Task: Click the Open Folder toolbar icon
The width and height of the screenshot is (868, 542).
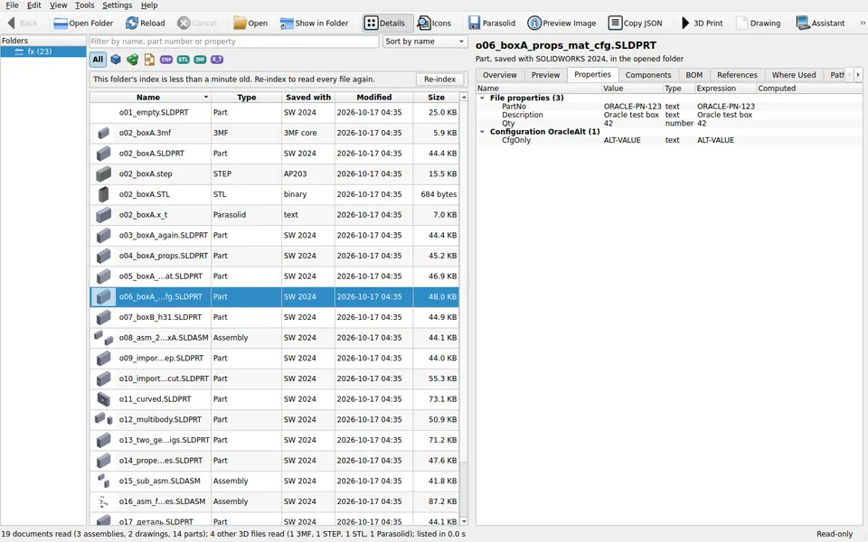Action: [61, 23]
